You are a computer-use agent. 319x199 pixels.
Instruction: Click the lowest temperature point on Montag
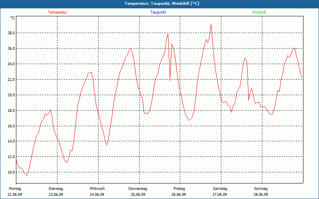[26, 176]
